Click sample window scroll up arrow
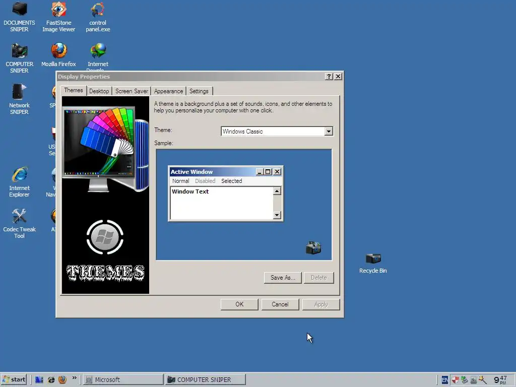 (x=277, y=191)
